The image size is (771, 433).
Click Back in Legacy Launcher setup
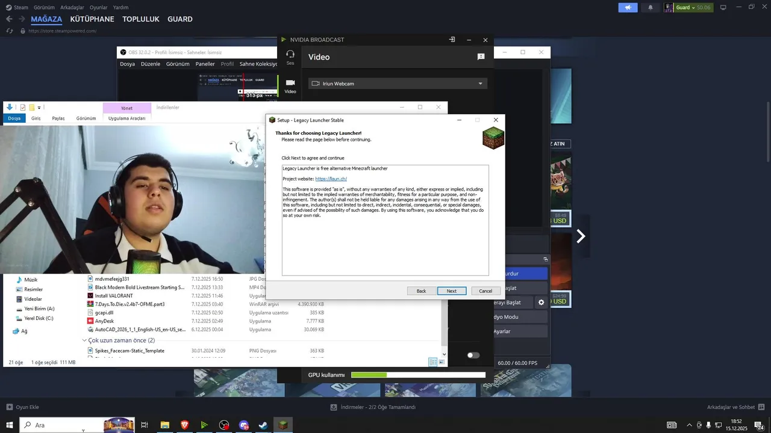(421, 290)
